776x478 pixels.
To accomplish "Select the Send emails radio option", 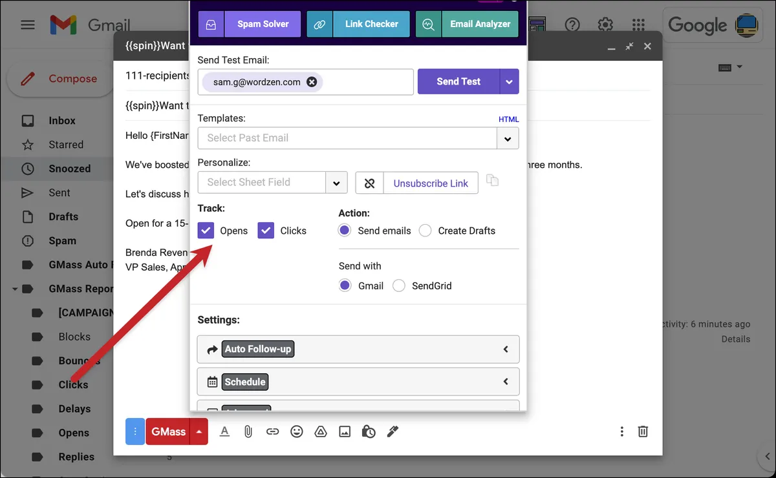I will tap(345, 231).
